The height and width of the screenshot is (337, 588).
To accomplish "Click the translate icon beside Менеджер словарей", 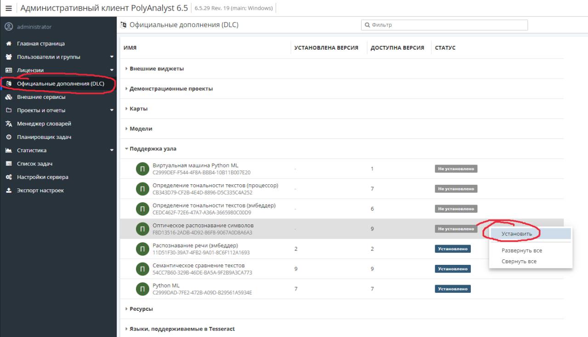I will pyautogui.click(x=8, y=124).
